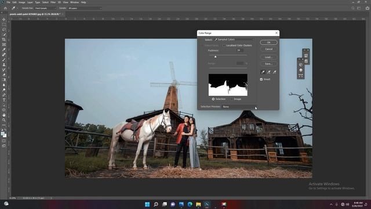Image resolution: width=371 pixels, height=209 pixels.
Task: Close the Color Range dialog
Action: (x=277, y=33)
